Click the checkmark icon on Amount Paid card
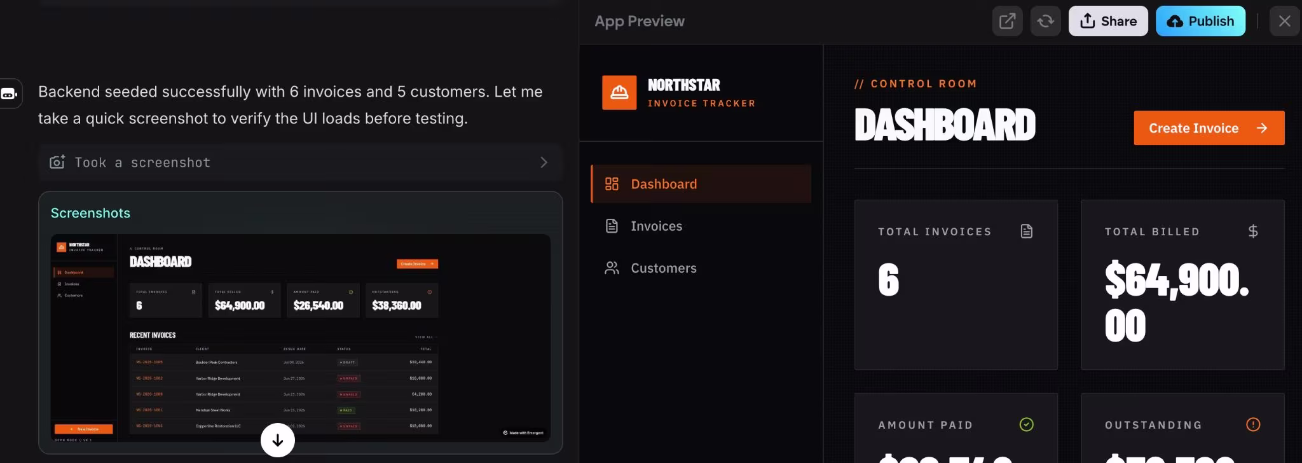 tap(1026, 424)
